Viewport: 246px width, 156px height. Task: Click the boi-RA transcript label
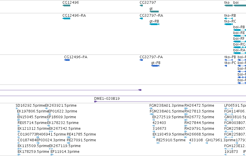[239, 50]
